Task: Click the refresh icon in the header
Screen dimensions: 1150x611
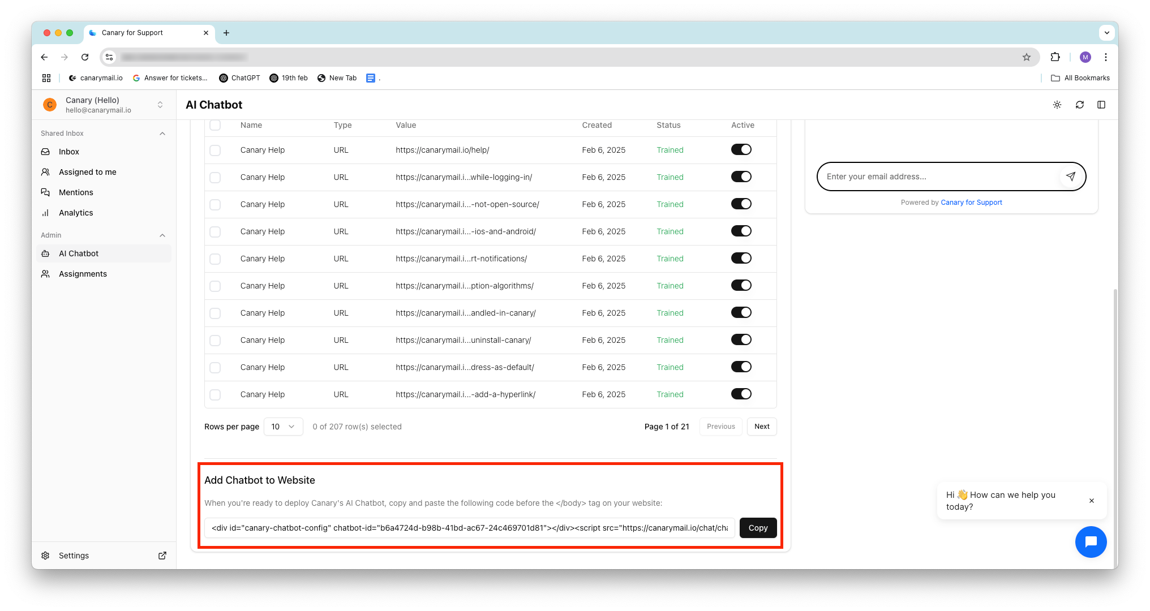Action: point(1079,105)
